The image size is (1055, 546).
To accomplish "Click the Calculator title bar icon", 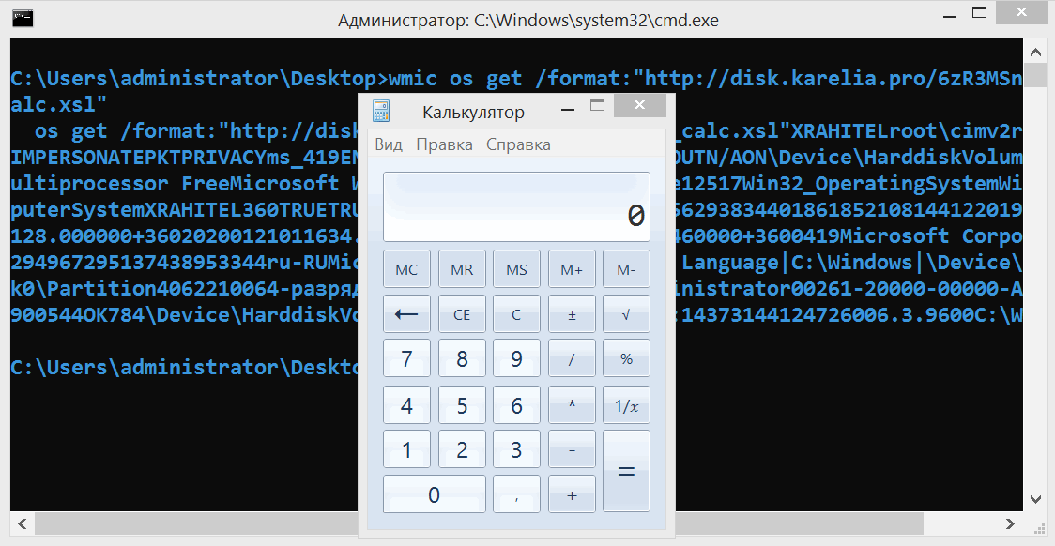I will pyautogui.click(x=381, y=111).
